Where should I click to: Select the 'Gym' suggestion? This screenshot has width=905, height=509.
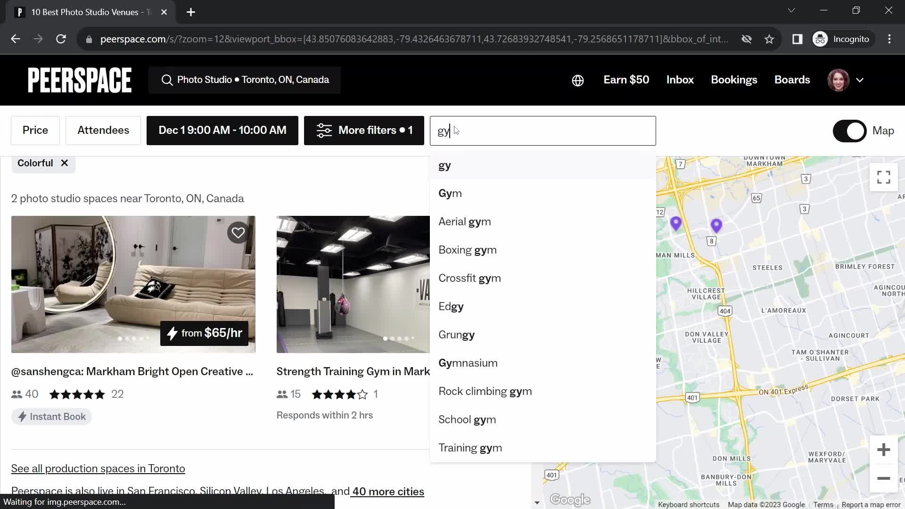pos(543,194)
